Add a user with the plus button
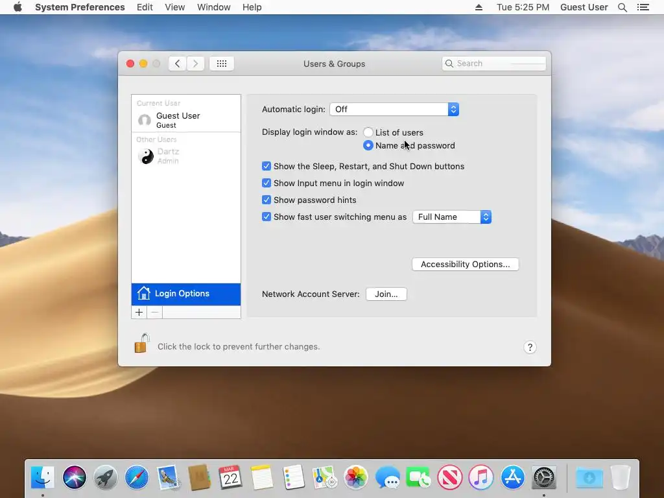The width and height of the screenshot is (664, 498). [139, 313]
